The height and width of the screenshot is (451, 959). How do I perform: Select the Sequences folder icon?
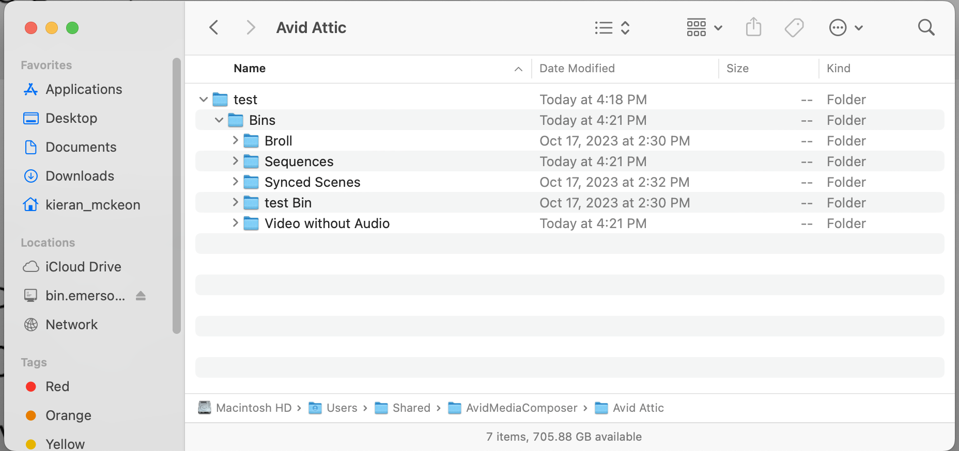(x=251, y=161)
